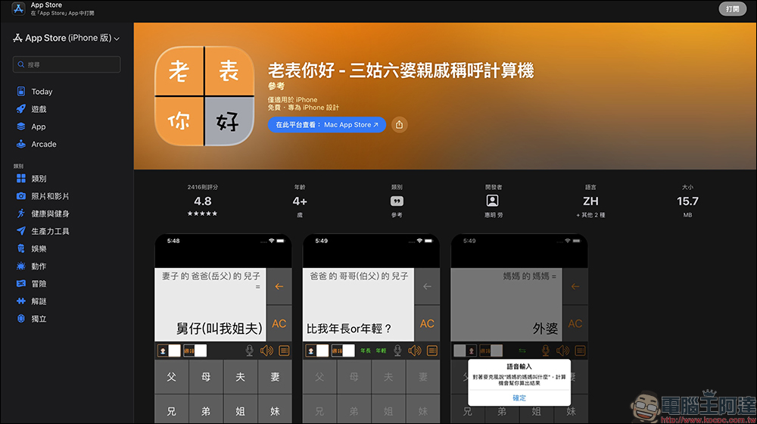Click the share icon button
Image resolution: width=757 pixels, height=424 pixels.
pyautogui.click(x=399, y=125)
